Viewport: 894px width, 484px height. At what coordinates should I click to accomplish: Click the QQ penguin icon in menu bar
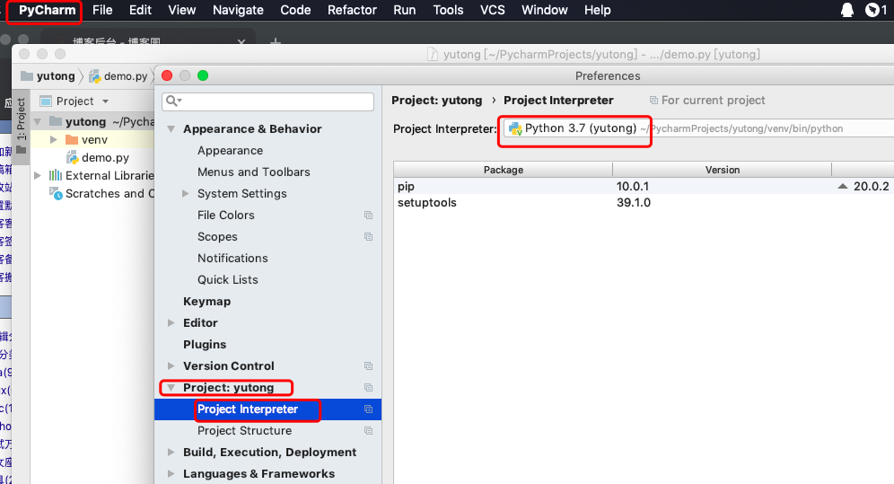(x=847, y=10)
